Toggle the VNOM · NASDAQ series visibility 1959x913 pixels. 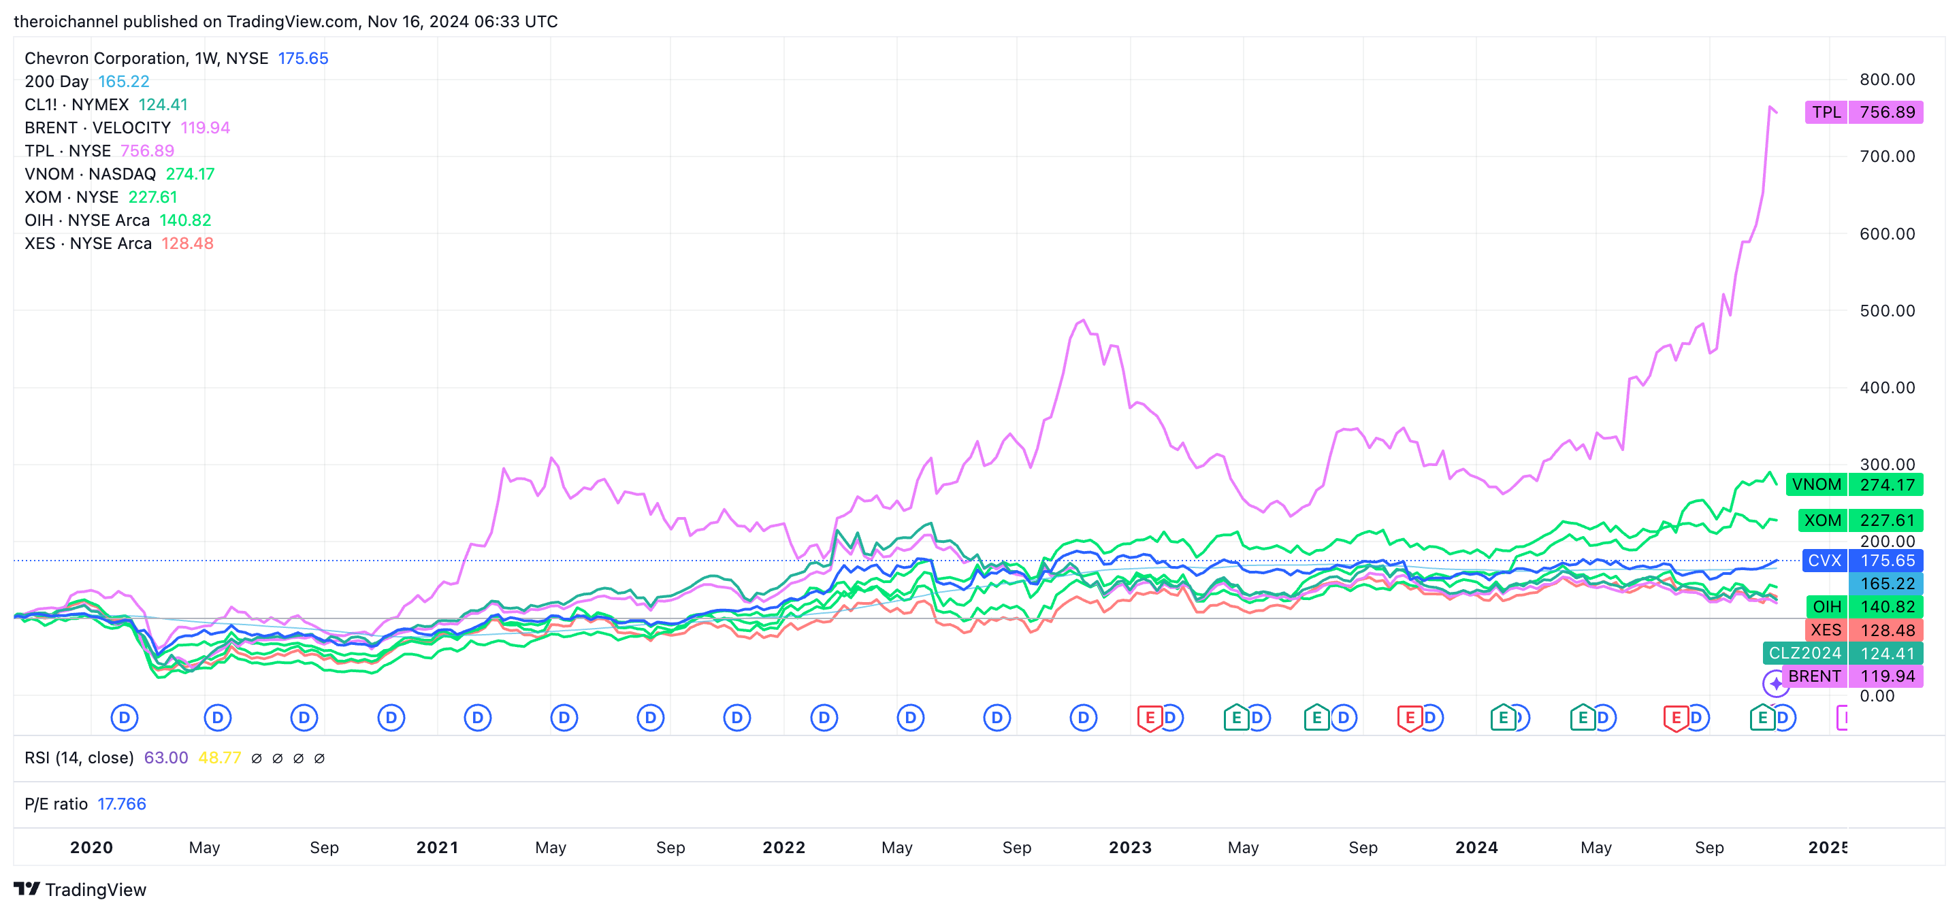tap(90, 174)
